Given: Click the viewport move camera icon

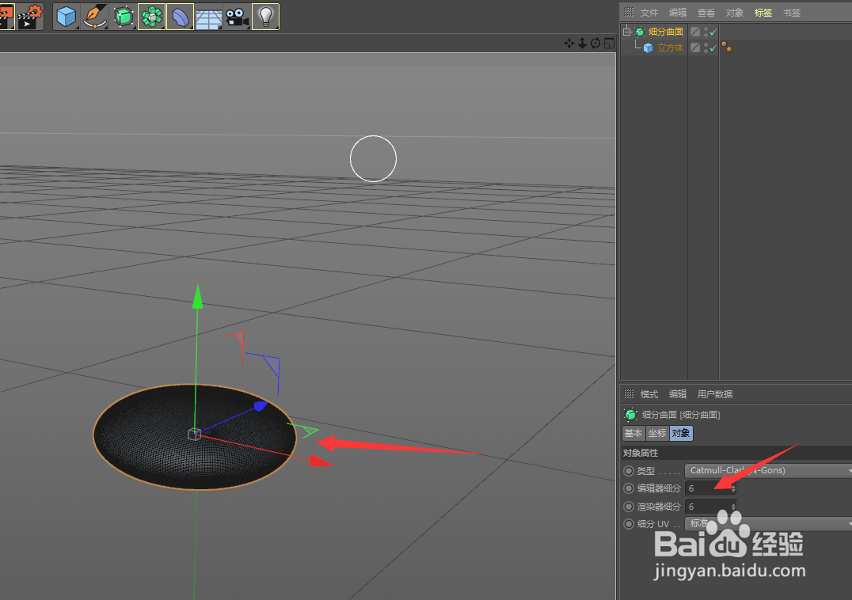Looking at the screenshot, I should [x=569, y=43].
